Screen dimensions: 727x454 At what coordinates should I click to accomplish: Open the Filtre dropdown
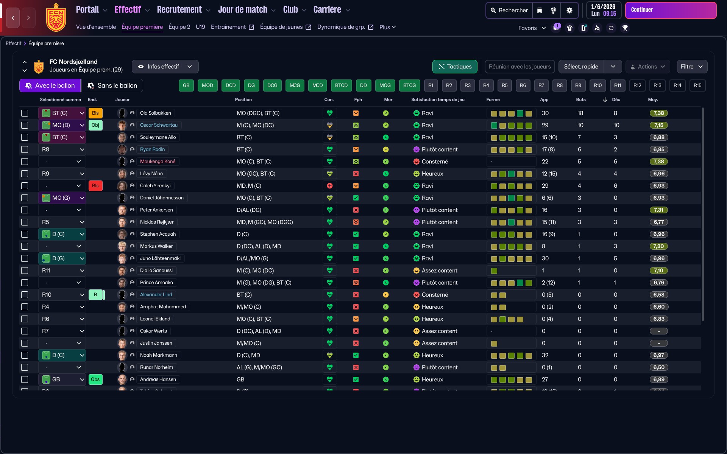pos(691,67)
